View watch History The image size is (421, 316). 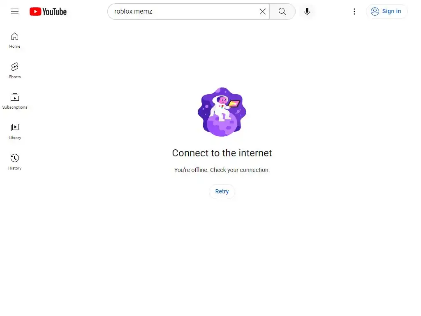15,162
